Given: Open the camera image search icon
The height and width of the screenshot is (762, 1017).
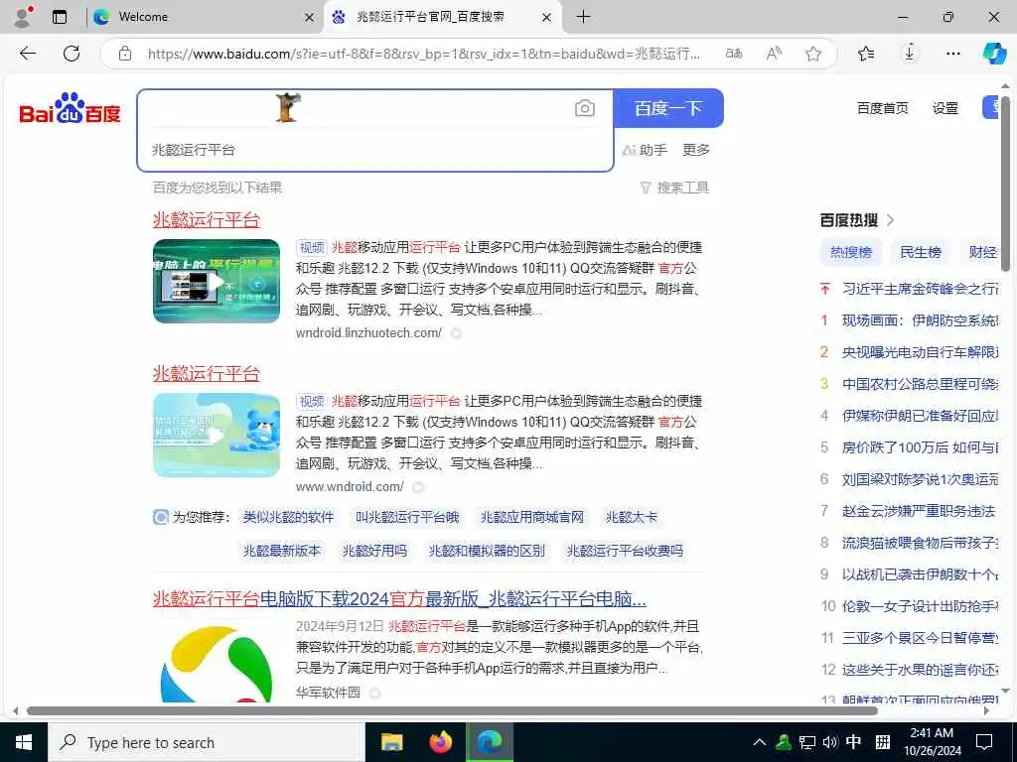Looking at the screenshot, I should (x=584, y=108).
